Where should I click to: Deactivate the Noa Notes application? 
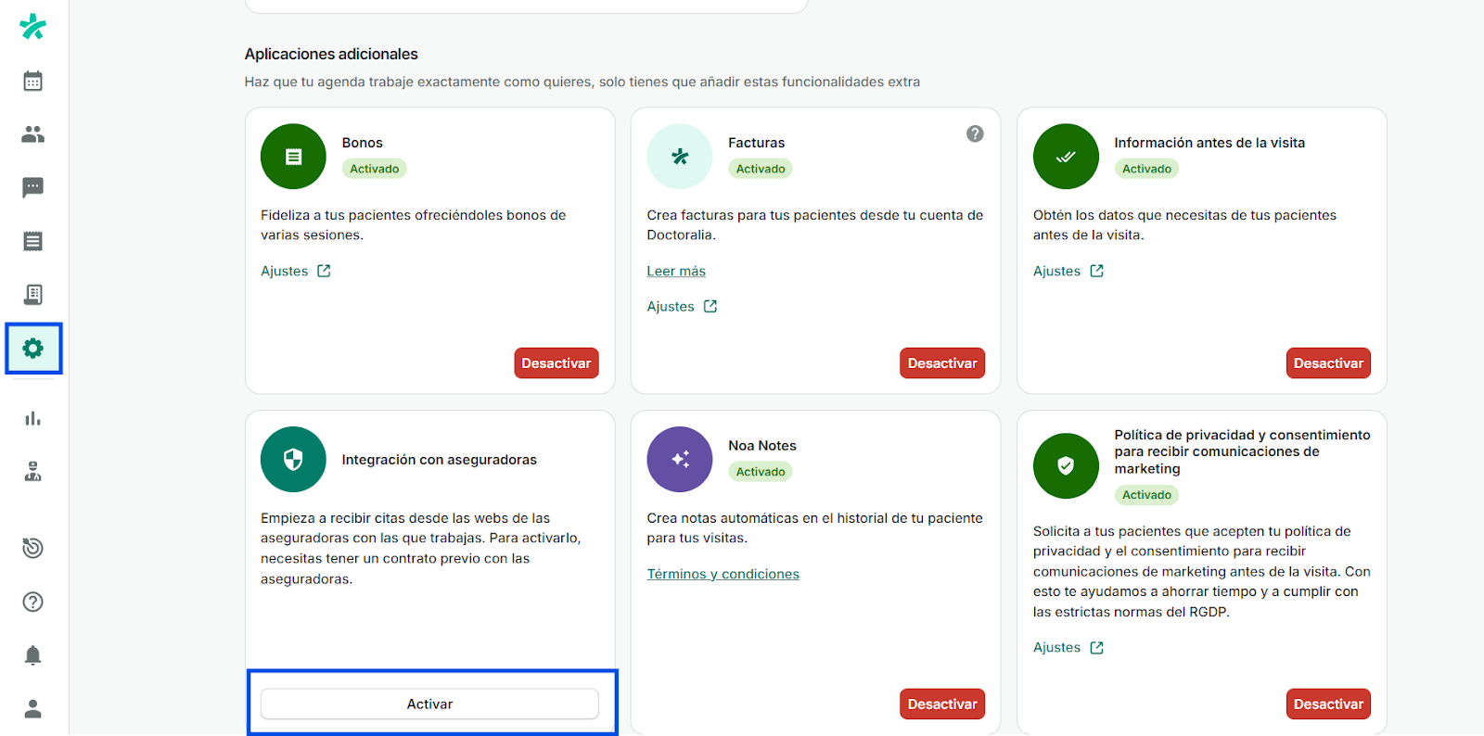coord(941,704)
